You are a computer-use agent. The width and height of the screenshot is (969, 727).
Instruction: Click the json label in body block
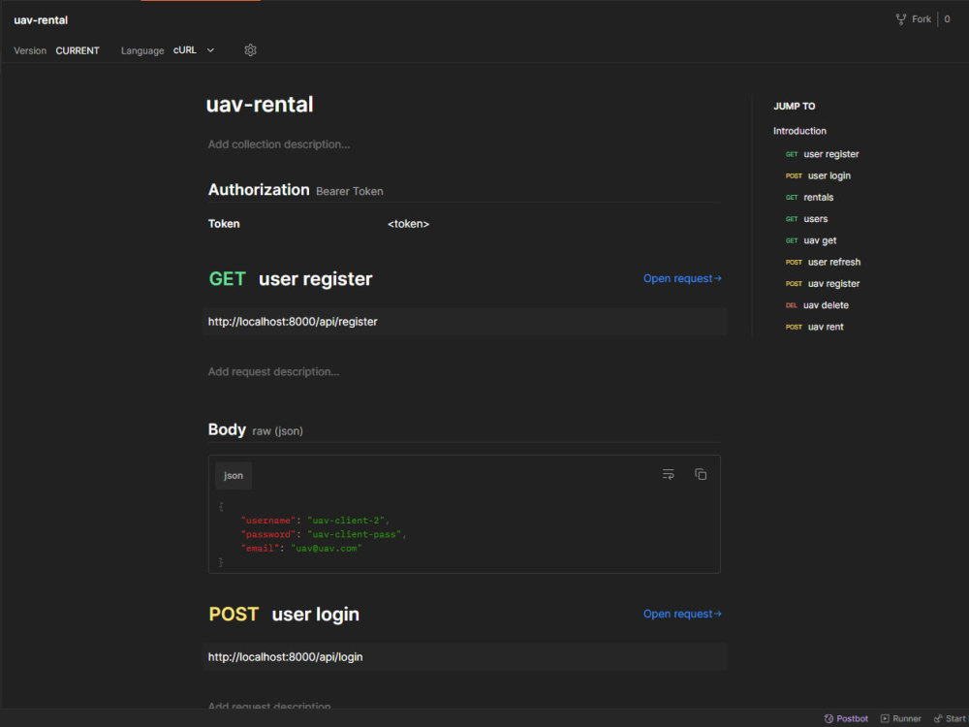234,475
